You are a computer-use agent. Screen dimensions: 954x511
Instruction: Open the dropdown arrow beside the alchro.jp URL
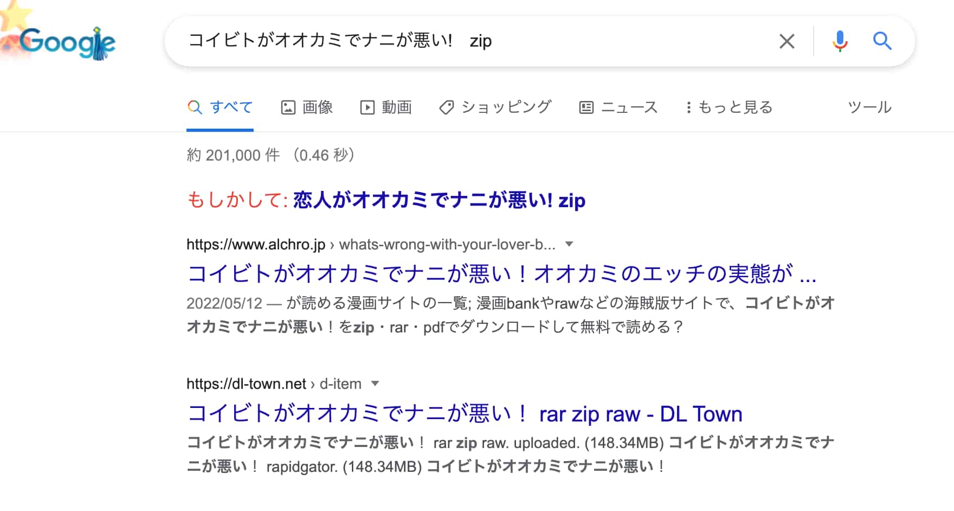pos(569,244)
